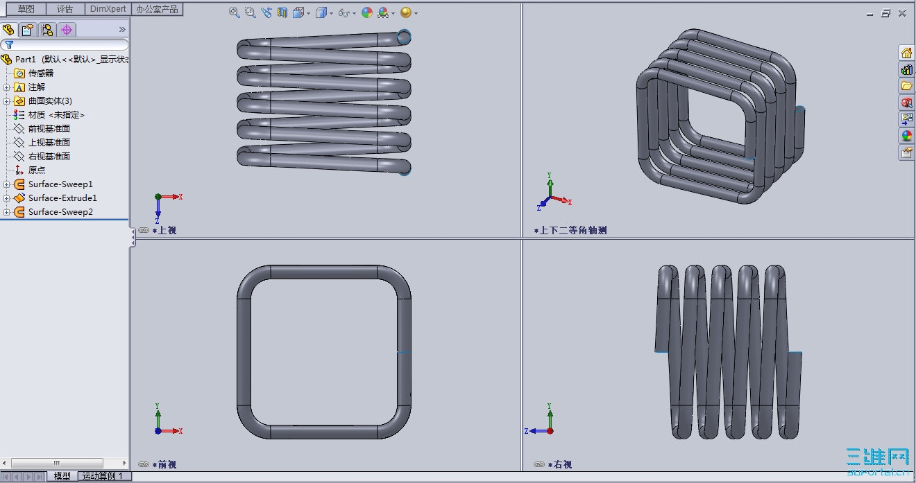The image size is (916, 483).
Task: Click the tree scrollbar left arrow
Action: coord(6,463)
